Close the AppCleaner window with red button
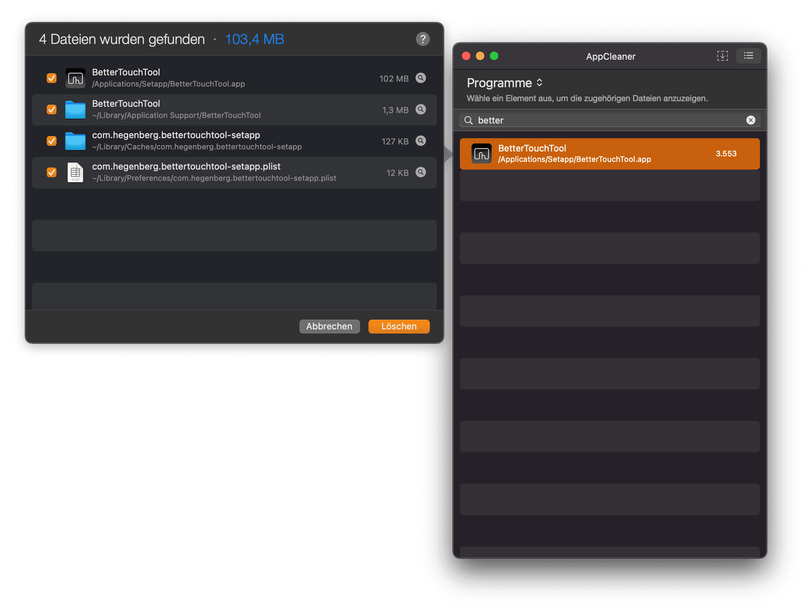806x610 pixels. coord(466,56)
